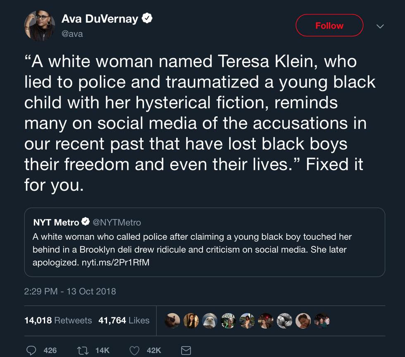
Task: Click the black-and-white photo avatar
Action: [x=285, y=321]
